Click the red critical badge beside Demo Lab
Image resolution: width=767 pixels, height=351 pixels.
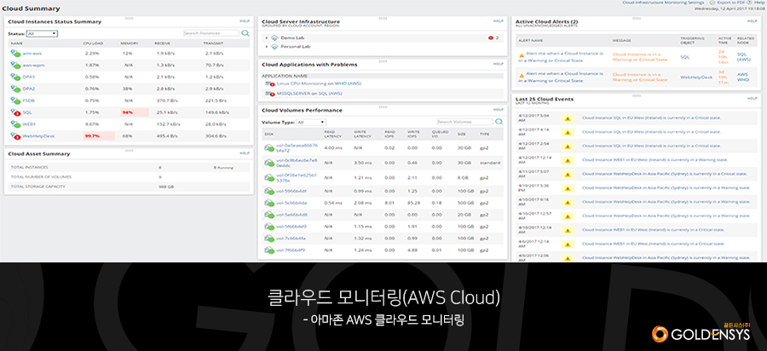pos(490,37)
